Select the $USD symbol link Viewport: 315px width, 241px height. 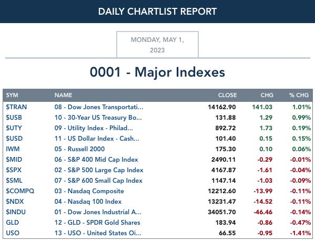(14, 139)
